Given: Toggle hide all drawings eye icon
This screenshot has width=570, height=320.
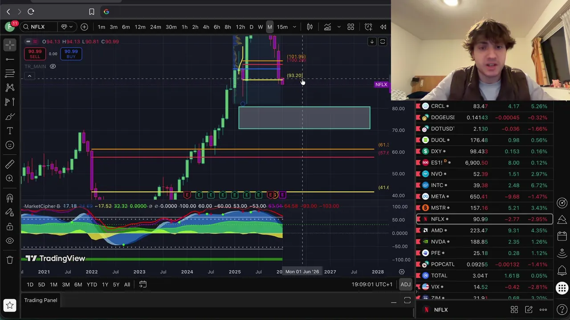Looking at the screenshot, I should click(10, 241).
